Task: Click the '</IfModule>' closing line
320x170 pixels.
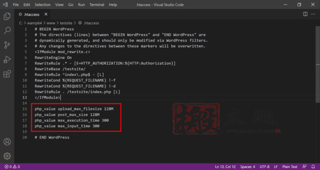Action: click(48, 97)
